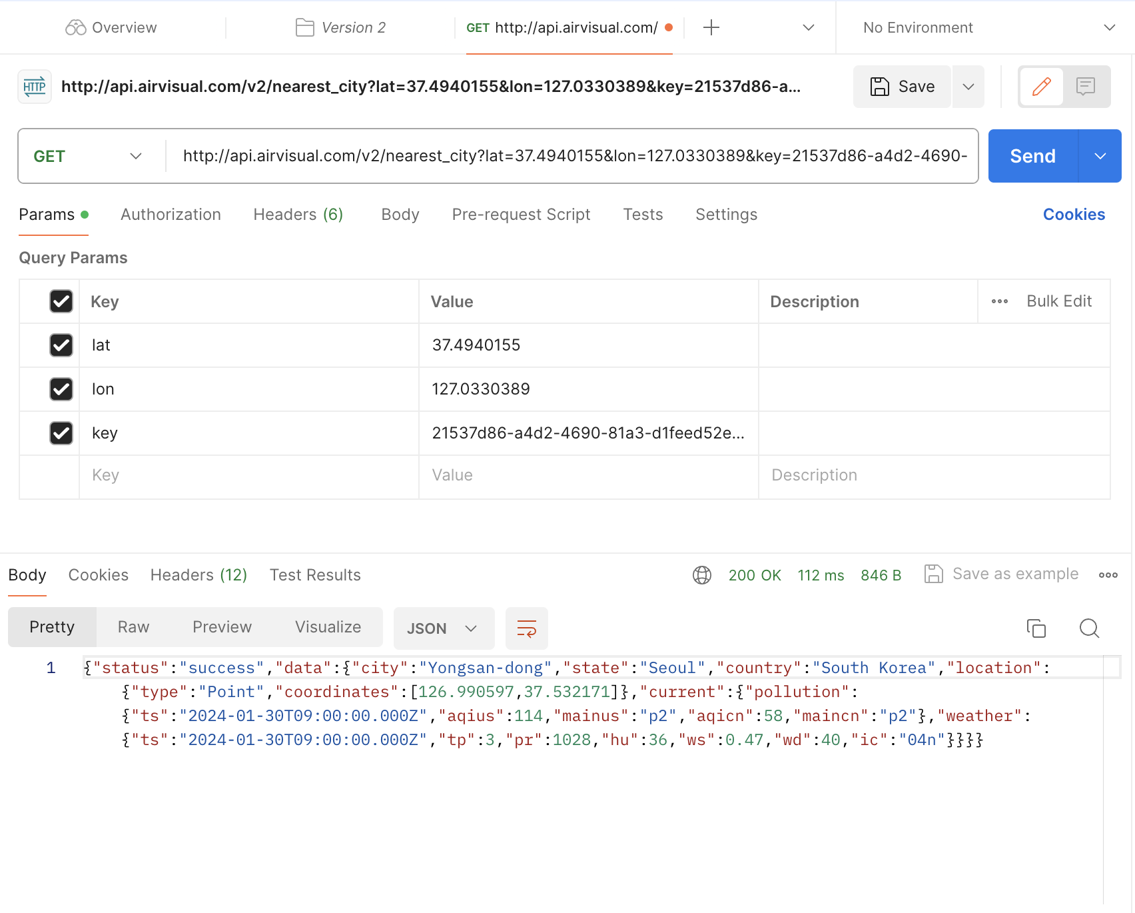Change the JSON format dropdown
This screenshot has width=1135, height=913.
(x=444, y=628)
